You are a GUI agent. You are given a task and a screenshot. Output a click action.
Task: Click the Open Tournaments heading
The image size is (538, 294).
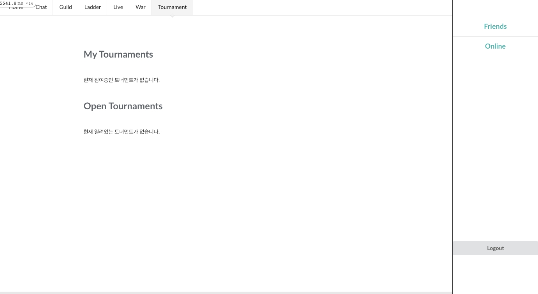[x=123, y=106]
